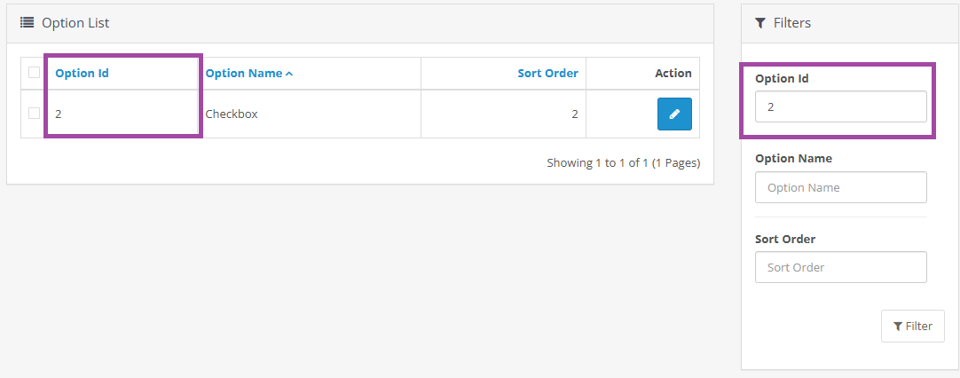Viewport: 960px width, 378px height.
Task: Click the Action column header
Action: pyautogui.click(x=673, y=74)
